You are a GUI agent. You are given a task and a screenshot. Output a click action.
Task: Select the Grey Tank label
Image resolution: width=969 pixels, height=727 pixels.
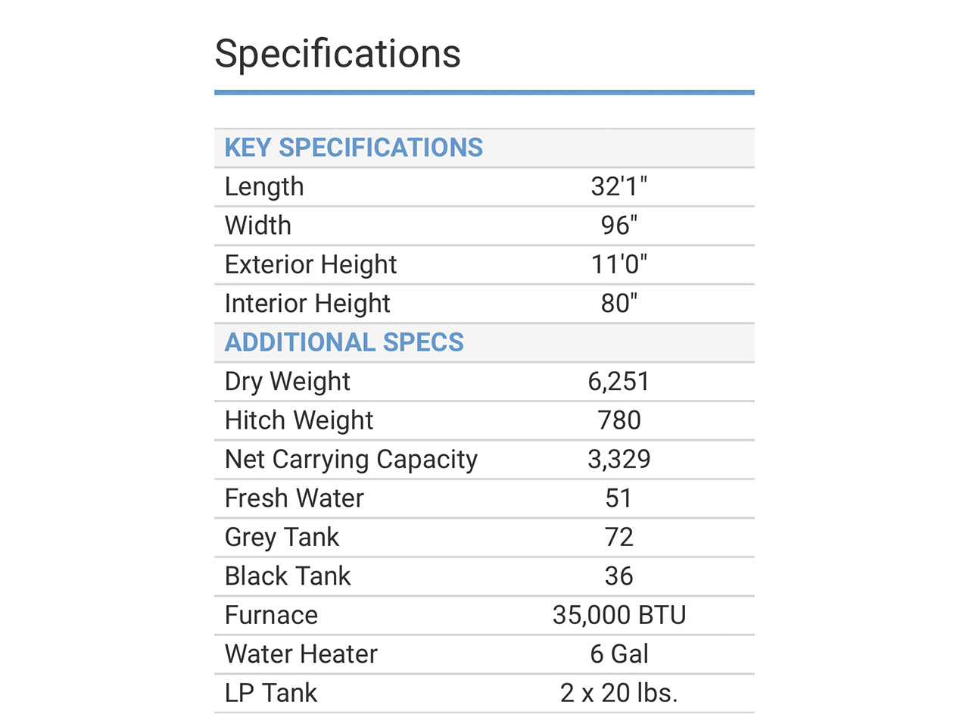pos(282,538)
